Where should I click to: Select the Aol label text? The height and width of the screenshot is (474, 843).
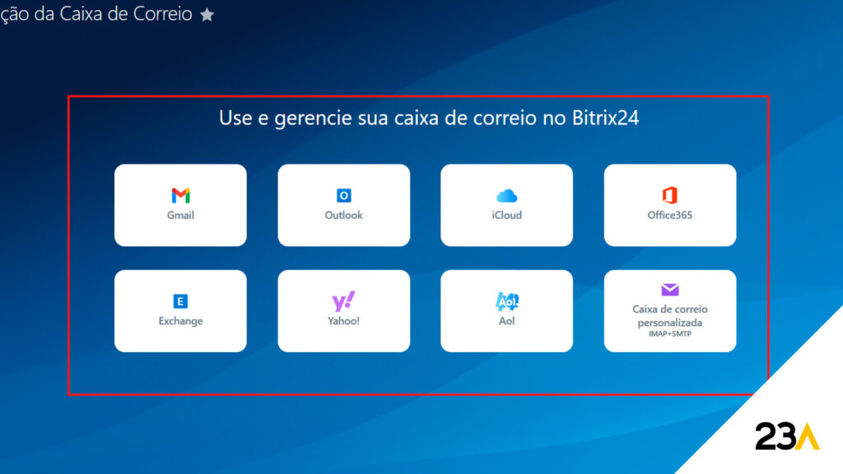506,321
